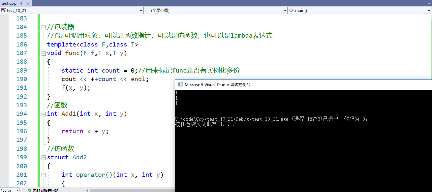
Task: Click the horizontal scrollbar track
Action: pyautogui.click(x=132, y=190)
